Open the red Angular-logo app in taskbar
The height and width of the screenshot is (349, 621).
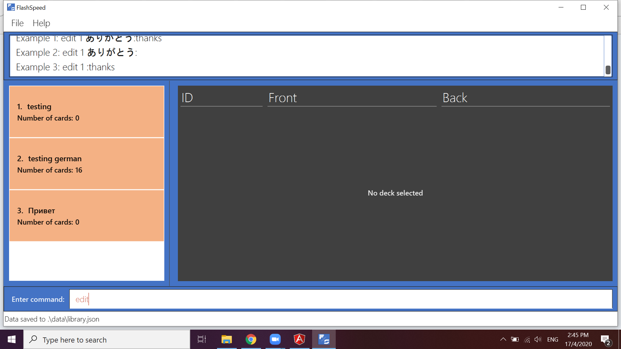tap(300, 339)
